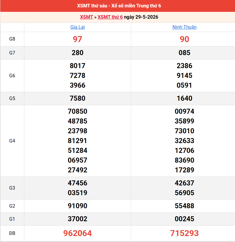
Task: Click the G3 row label
Action: tap(12, 188)
